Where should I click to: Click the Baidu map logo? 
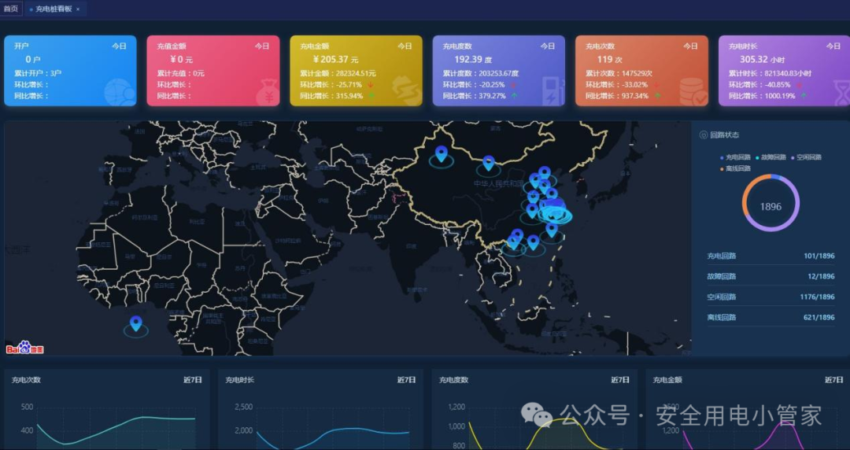(x=24, y=348)
